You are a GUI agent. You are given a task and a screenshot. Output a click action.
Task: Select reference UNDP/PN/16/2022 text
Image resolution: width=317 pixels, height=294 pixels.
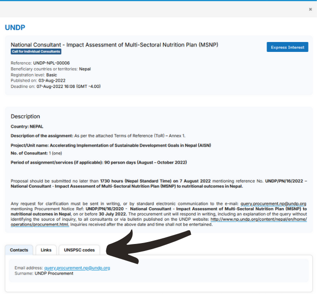284,181
